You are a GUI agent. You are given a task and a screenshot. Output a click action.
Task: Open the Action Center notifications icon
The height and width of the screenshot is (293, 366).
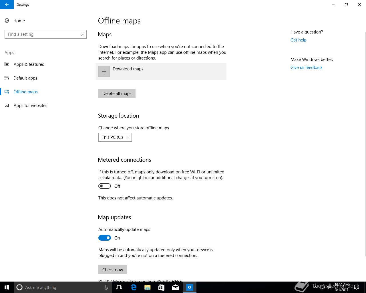357,287
